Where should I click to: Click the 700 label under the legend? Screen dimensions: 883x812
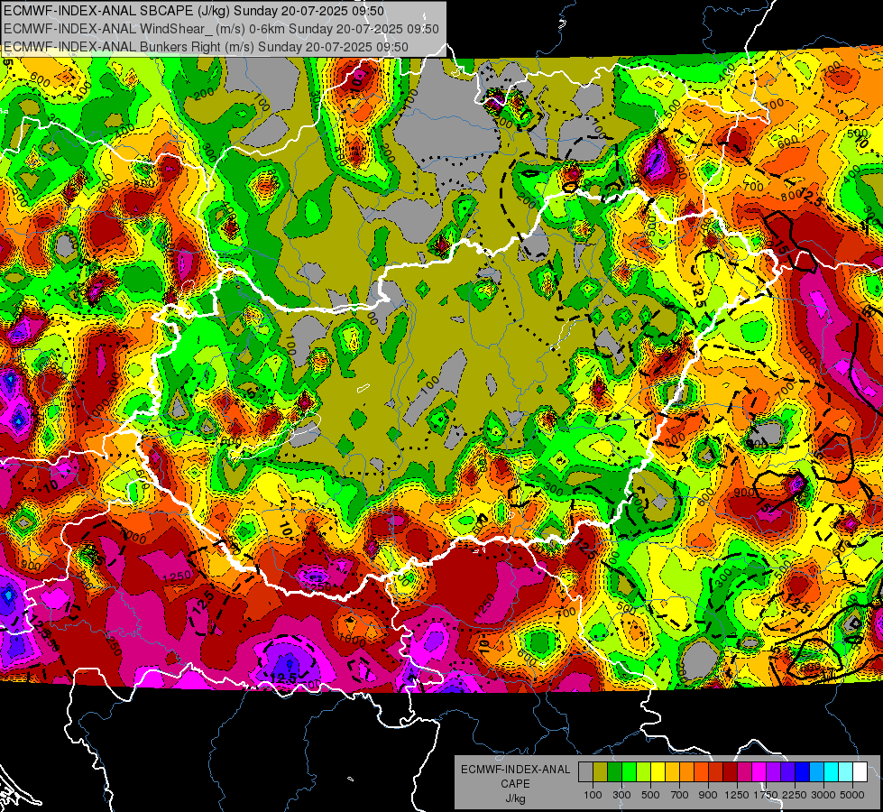[680, 796]
